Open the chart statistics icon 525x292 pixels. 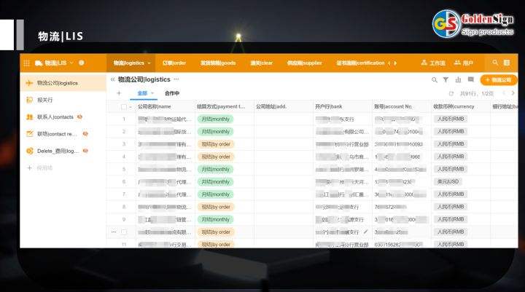458,79
